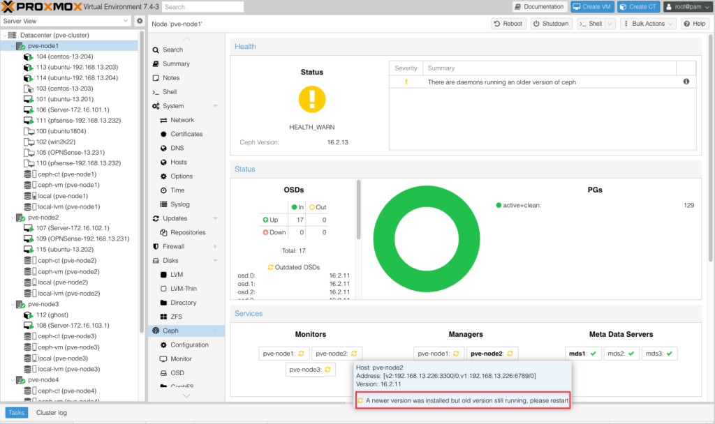Click the Outdated OSDs refresh icon
The image size is (715, 424).
pyautogui.click(x=270, y=267)
